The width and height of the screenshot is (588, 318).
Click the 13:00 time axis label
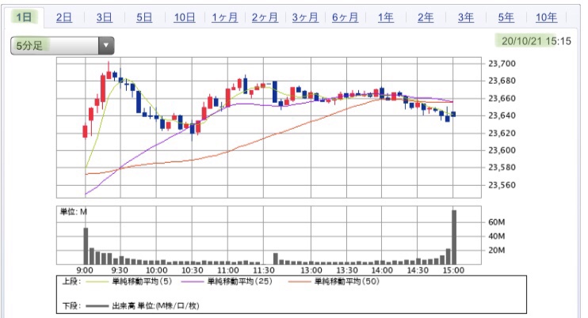click(311, 270)
